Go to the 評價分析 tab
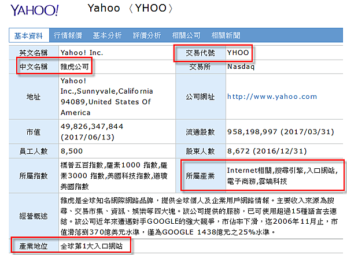 [147, 35]
